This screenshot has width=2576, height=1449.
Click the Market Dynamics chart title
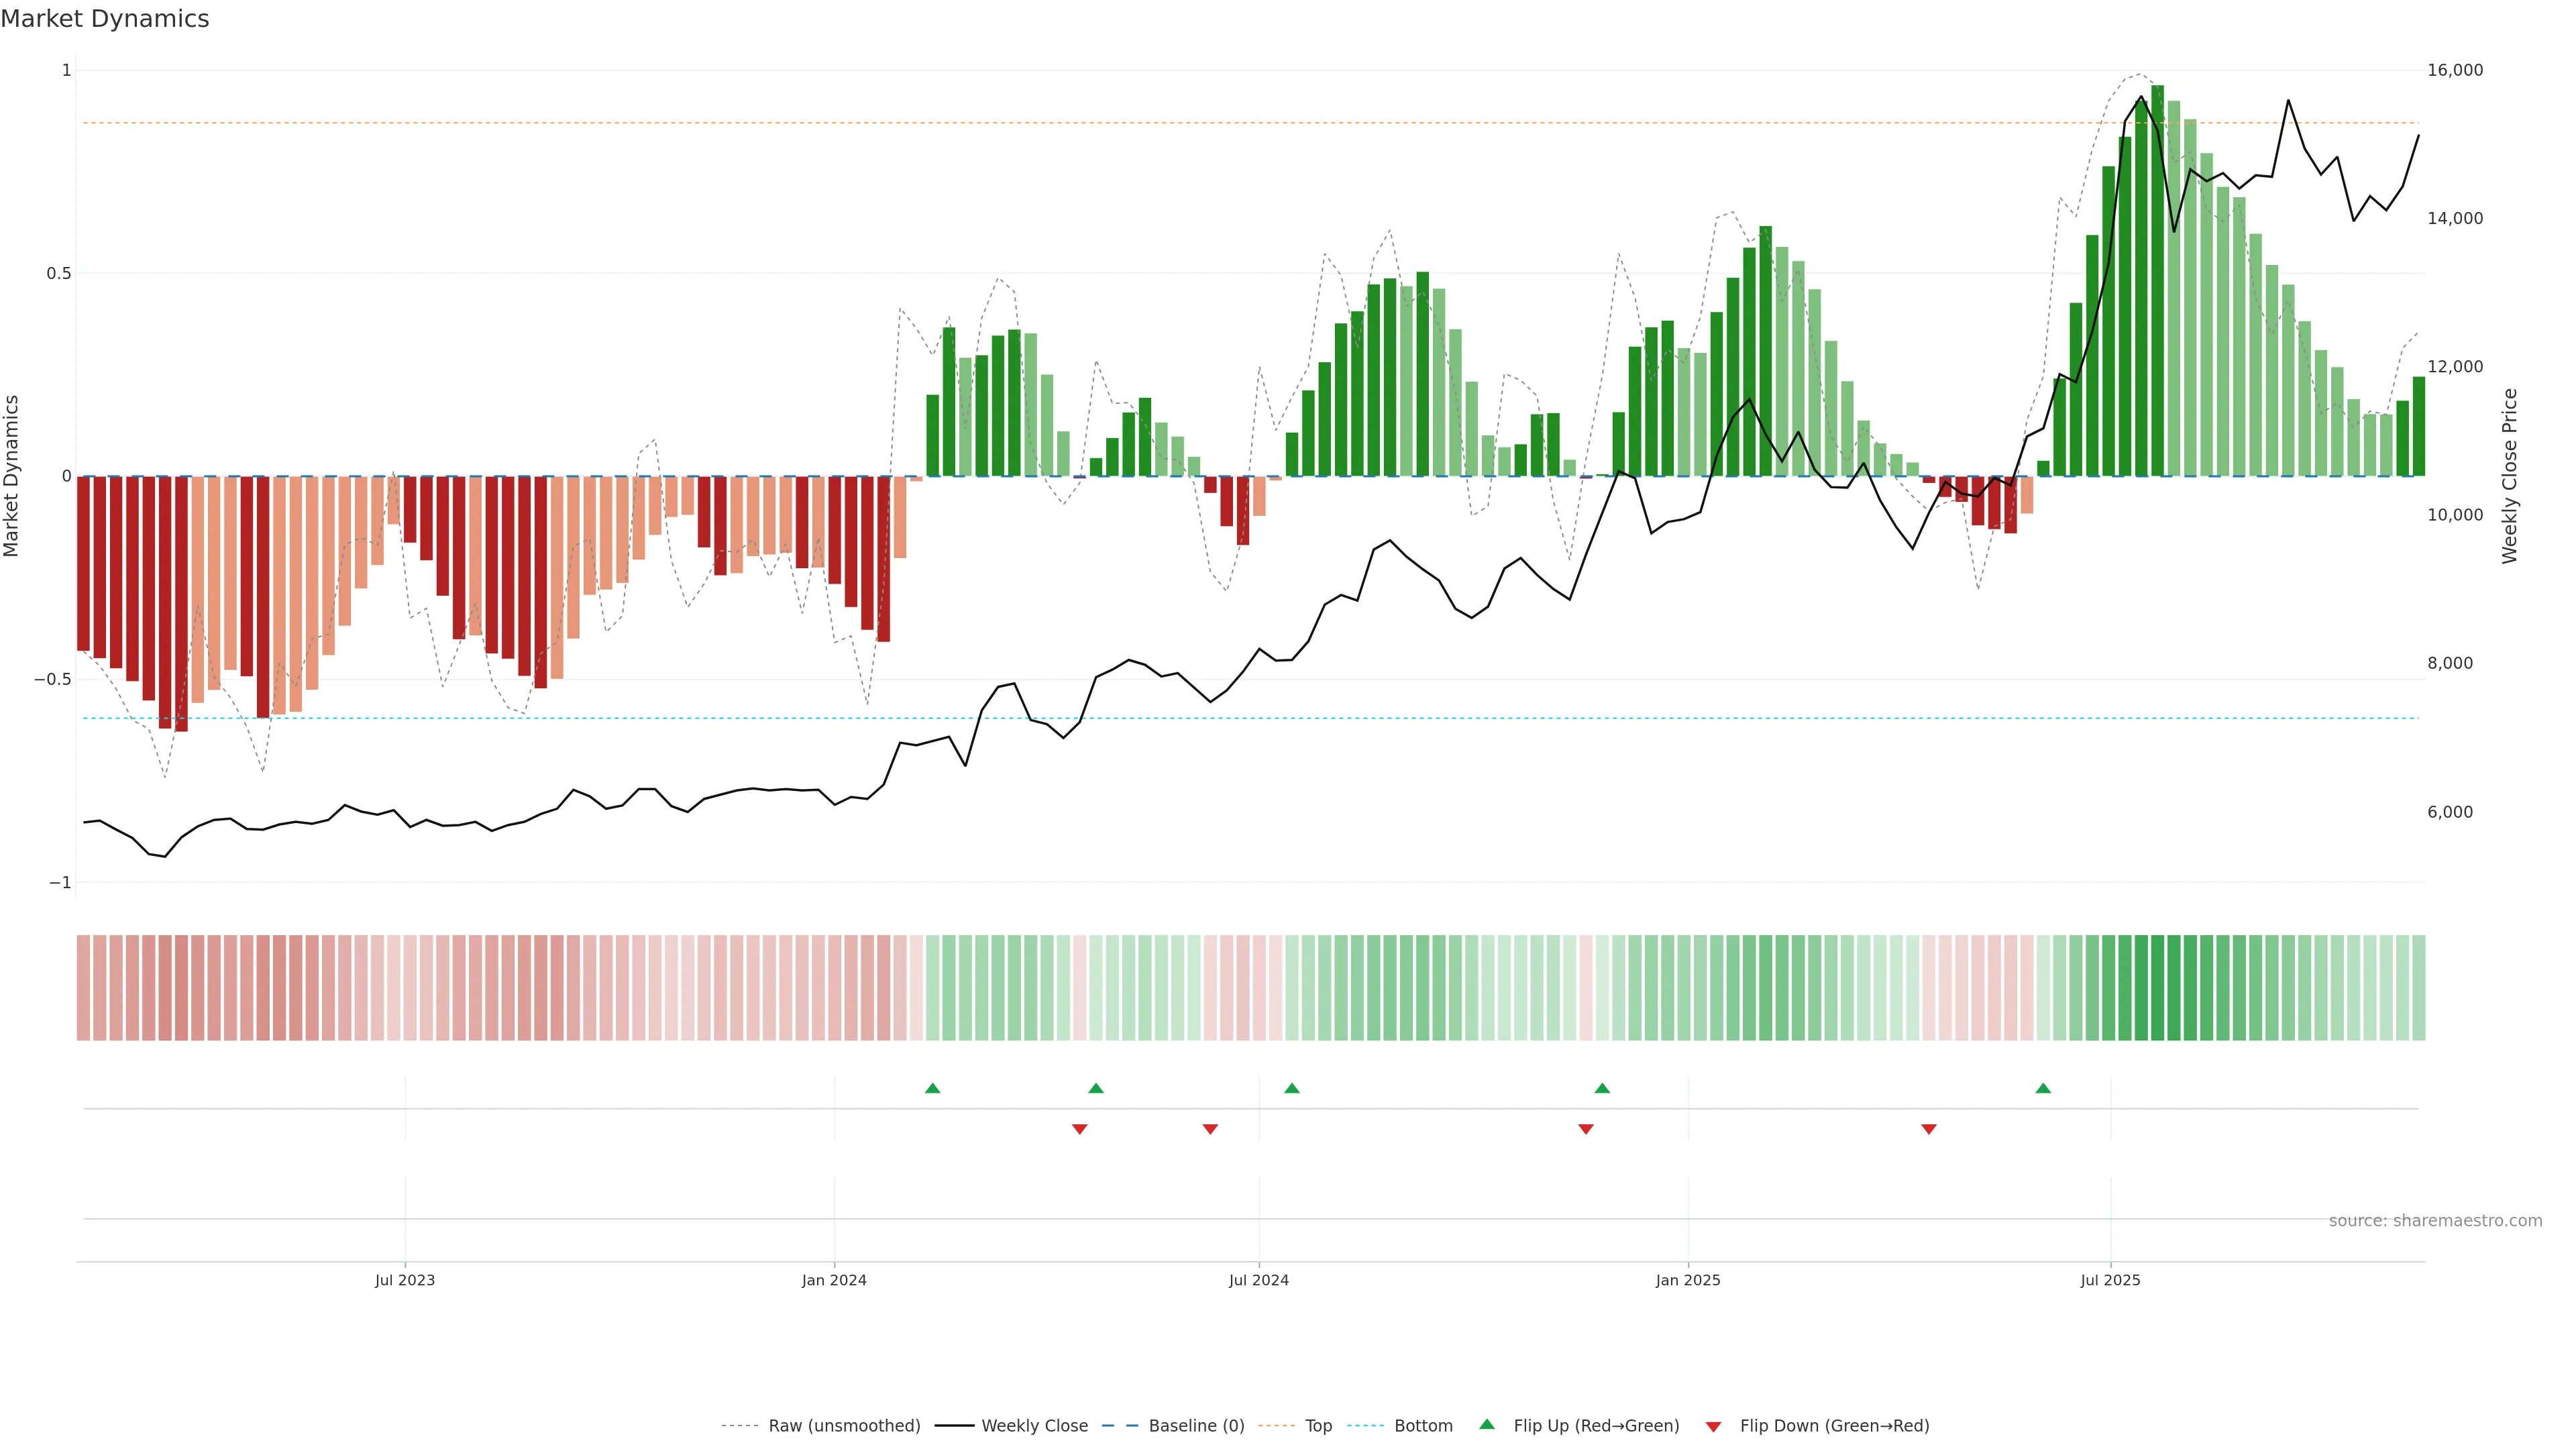tap(105, 19)
